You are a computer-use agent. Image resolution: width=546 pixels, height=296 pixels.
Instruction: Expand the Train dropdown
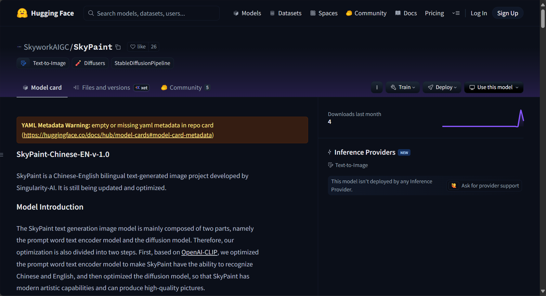[x=403, y=87]
